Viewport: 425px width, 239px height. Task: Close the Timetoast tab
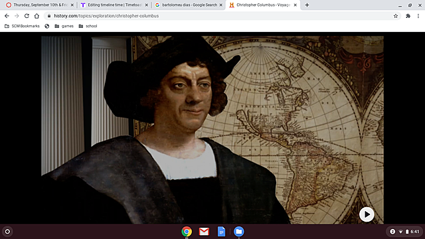point(146,5)
